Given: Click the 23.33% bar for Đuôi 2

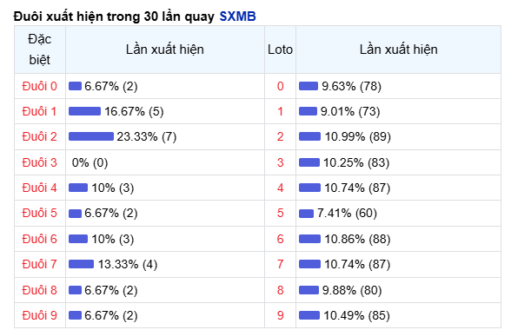Looking at the screenshot, I should (x=91, y=136).
